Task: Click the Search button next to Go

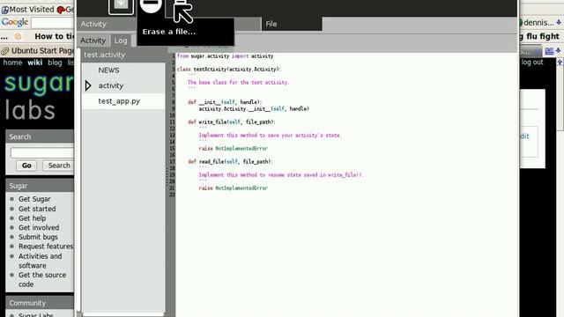Action: pos(58,166)
